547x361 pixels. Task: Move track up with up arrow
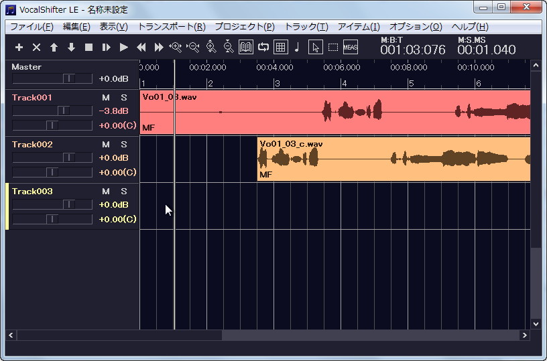click(54, 47)
